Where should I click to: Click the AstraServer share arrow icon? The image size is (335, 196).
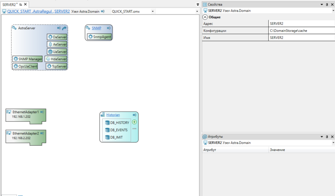point(64,28)
